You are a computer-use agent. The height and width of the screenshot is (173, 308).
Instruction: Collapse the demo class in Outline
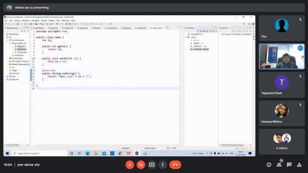[186, 37]
